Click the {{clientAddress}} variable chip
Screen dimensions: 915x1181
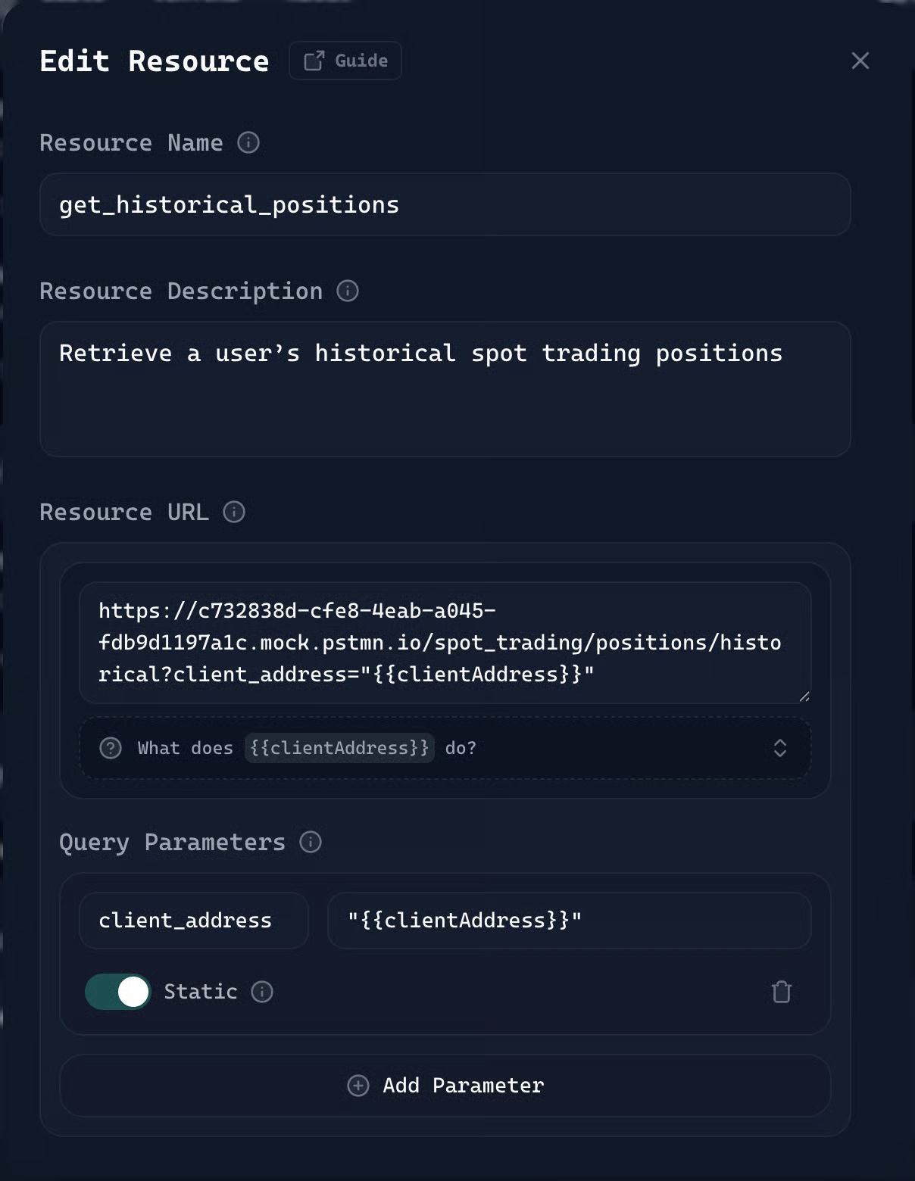coord(339,748)
